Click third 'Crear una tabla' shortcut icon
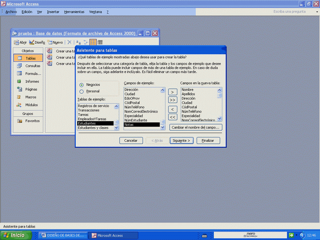The height and width of the screenshot is (240, 320). (50, 63)
